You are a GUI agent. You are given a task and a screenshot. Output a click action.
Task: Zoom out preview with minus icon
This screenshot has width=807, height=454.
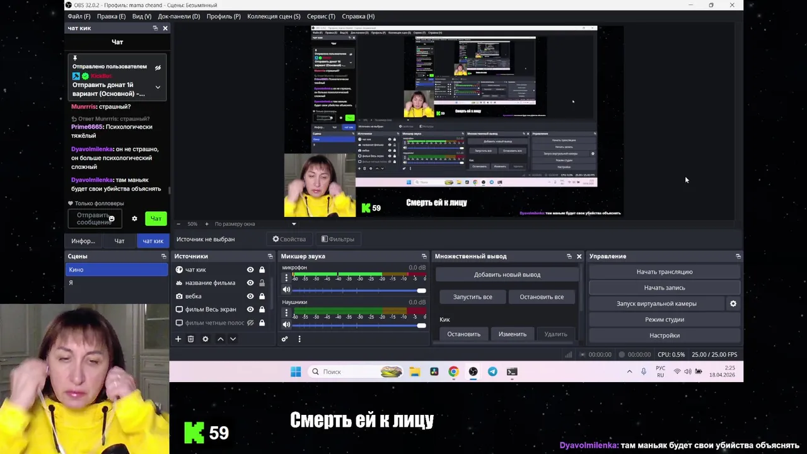pyautogui.click(x=178, y=224)
